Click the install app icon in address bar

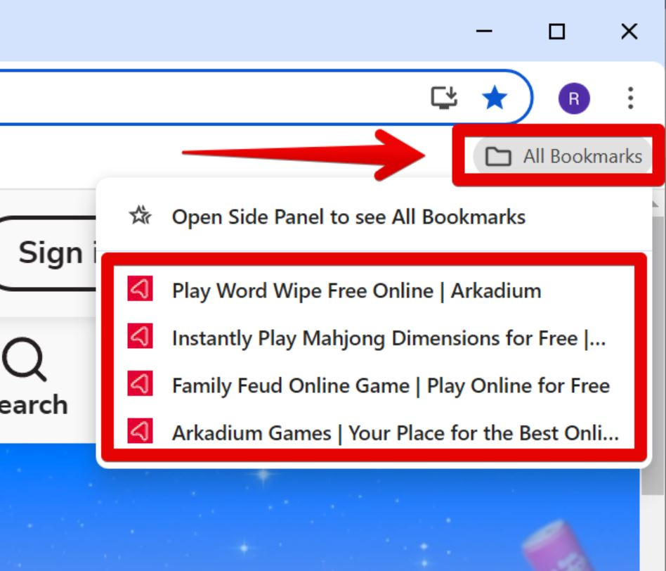pyautogui.click(x=444, y=97)
